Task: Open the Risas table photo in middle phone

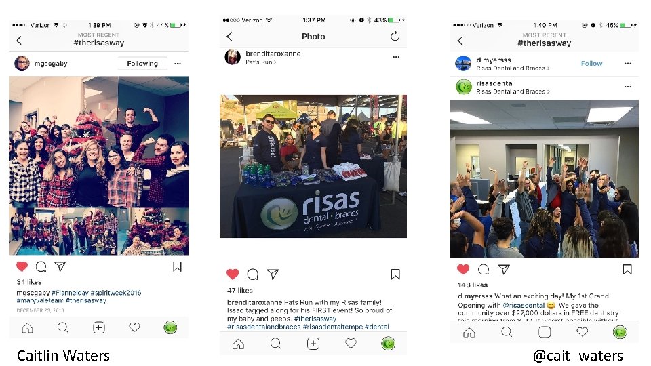Action: (x=313, y=166)
